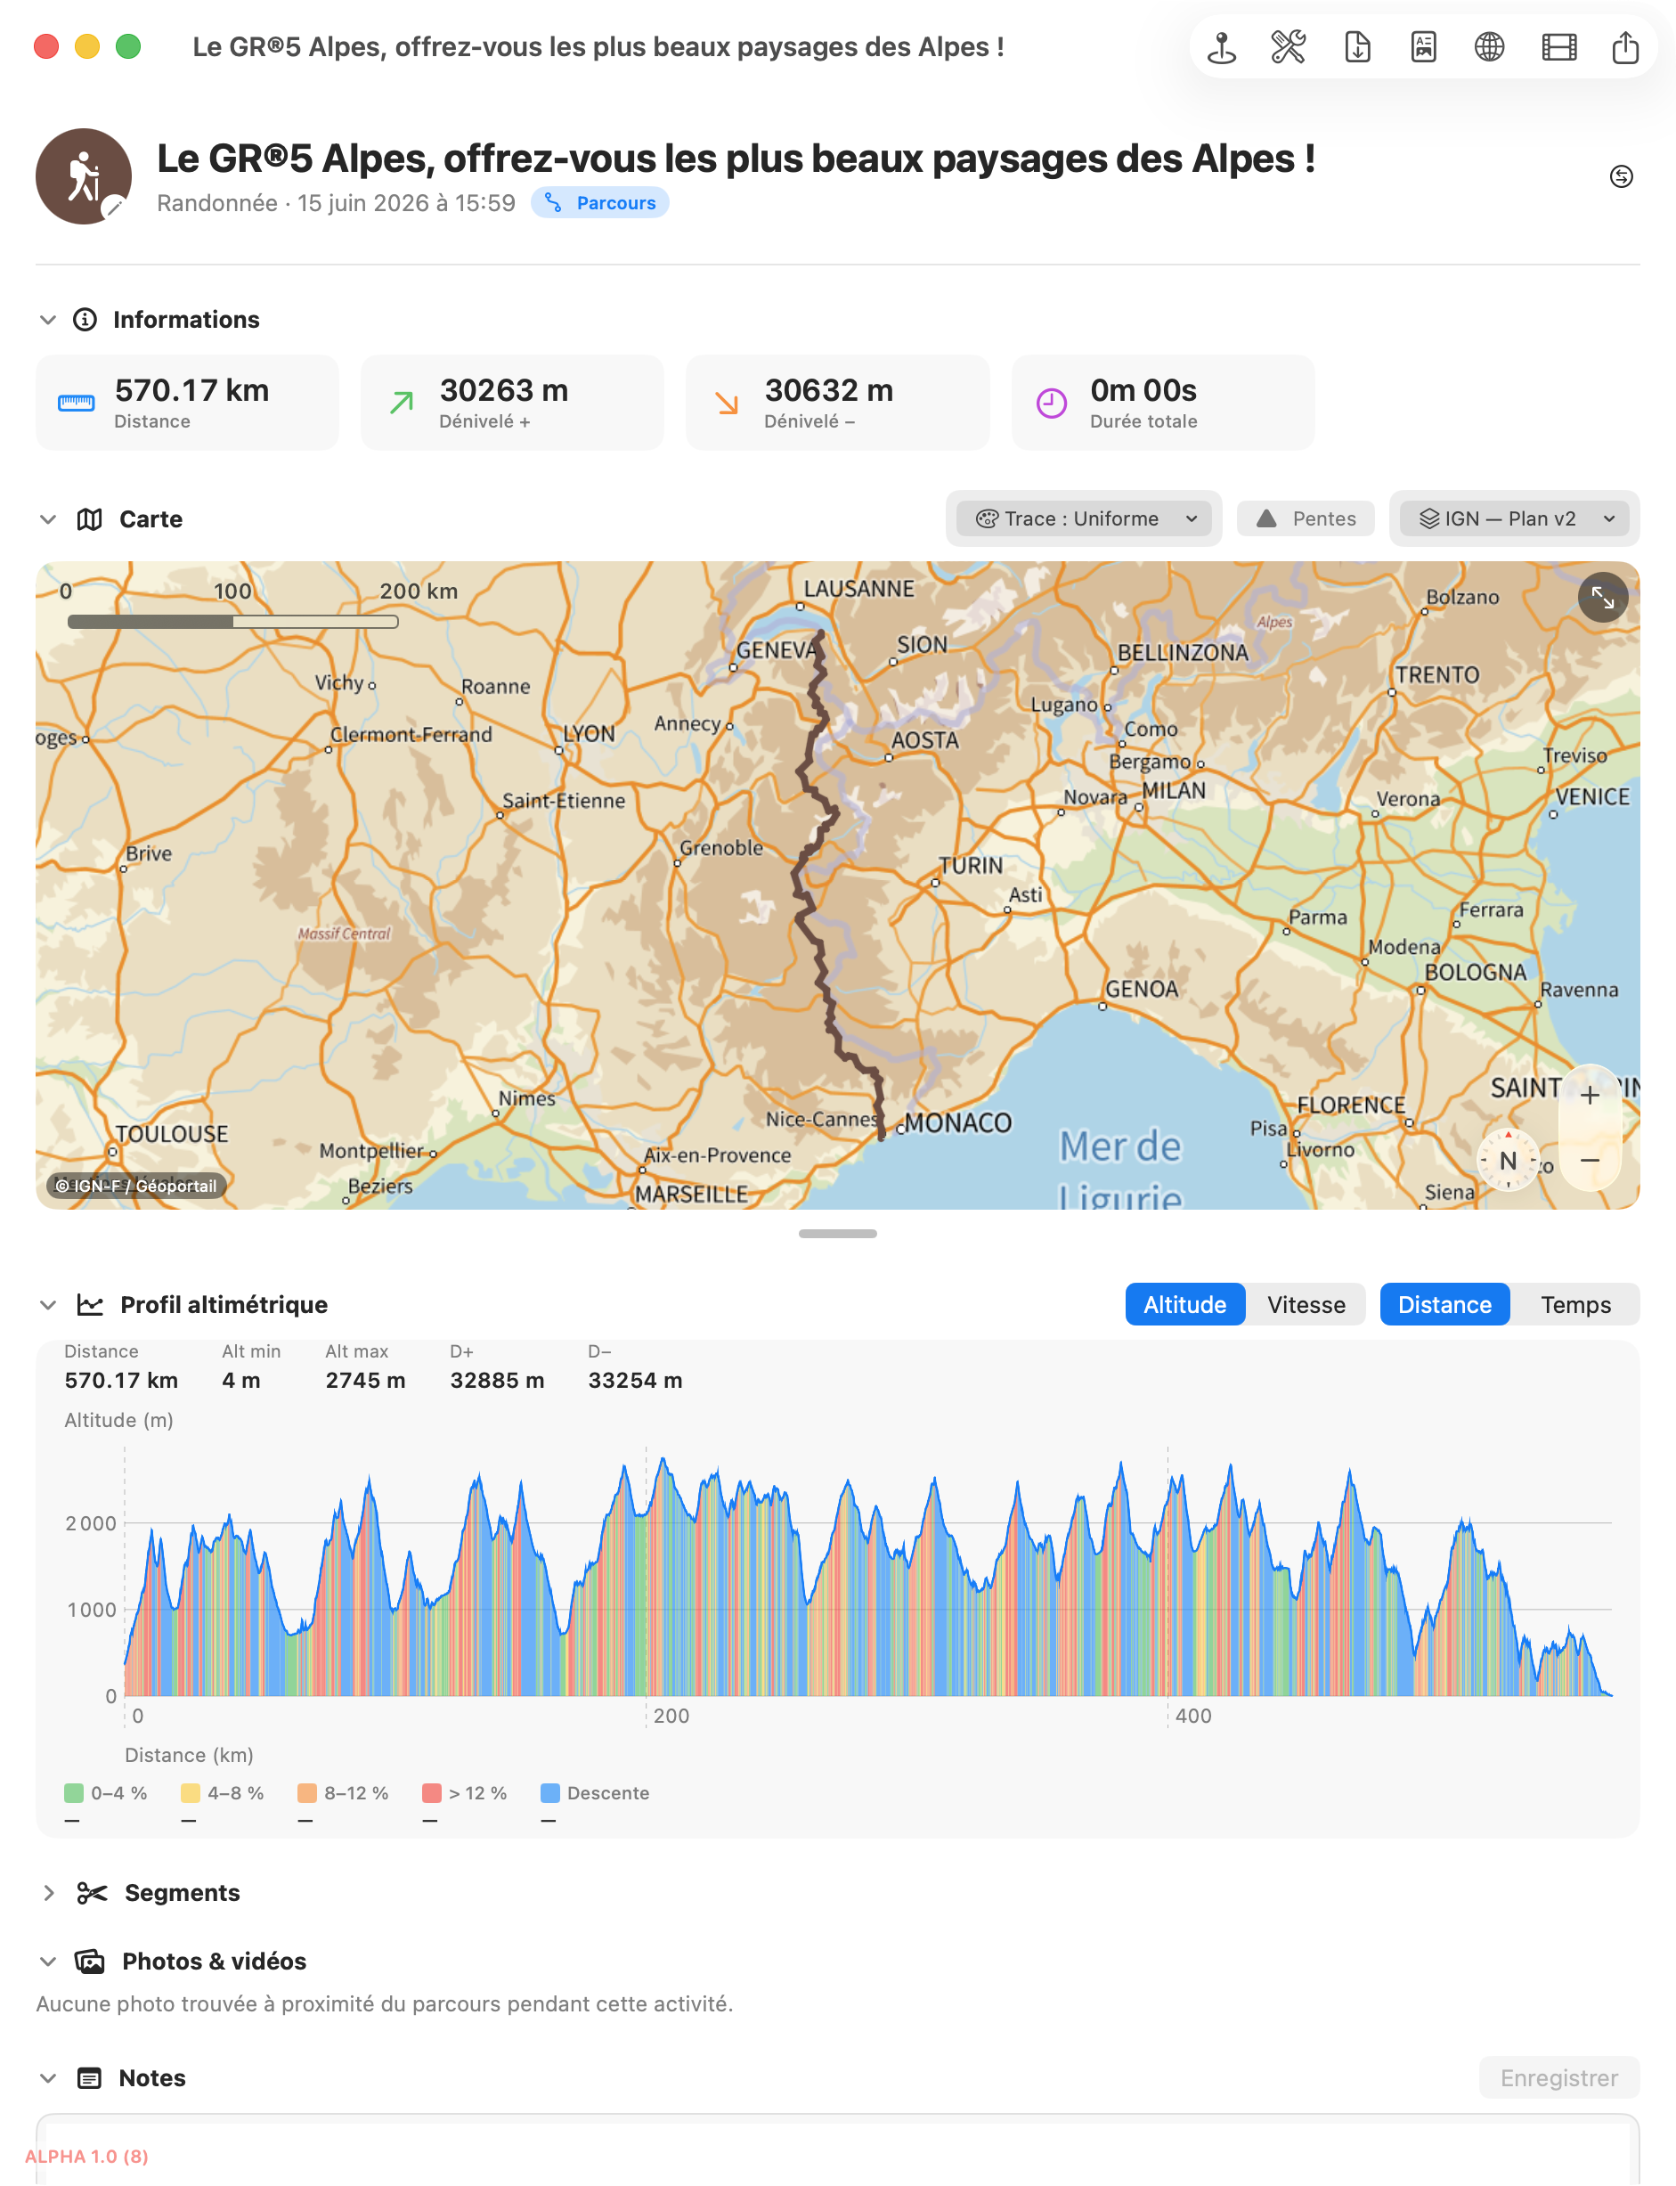Viewport: 1676px width, 2186px height.
Task: Click the D– 33254 m value
Action: 636,1381
